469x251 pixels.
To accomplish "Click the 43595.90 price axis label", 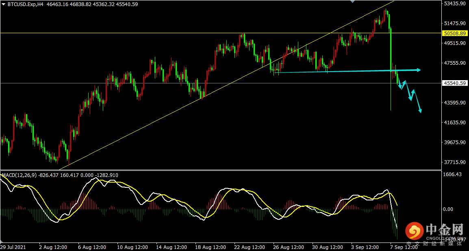I will tap(455, 102).
